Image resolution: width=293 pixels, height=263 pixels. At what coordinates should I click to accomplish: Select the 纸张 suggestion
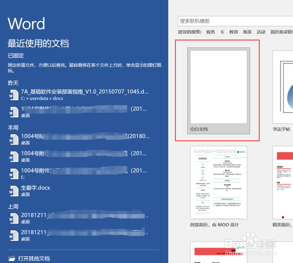(x=247, y=32)
